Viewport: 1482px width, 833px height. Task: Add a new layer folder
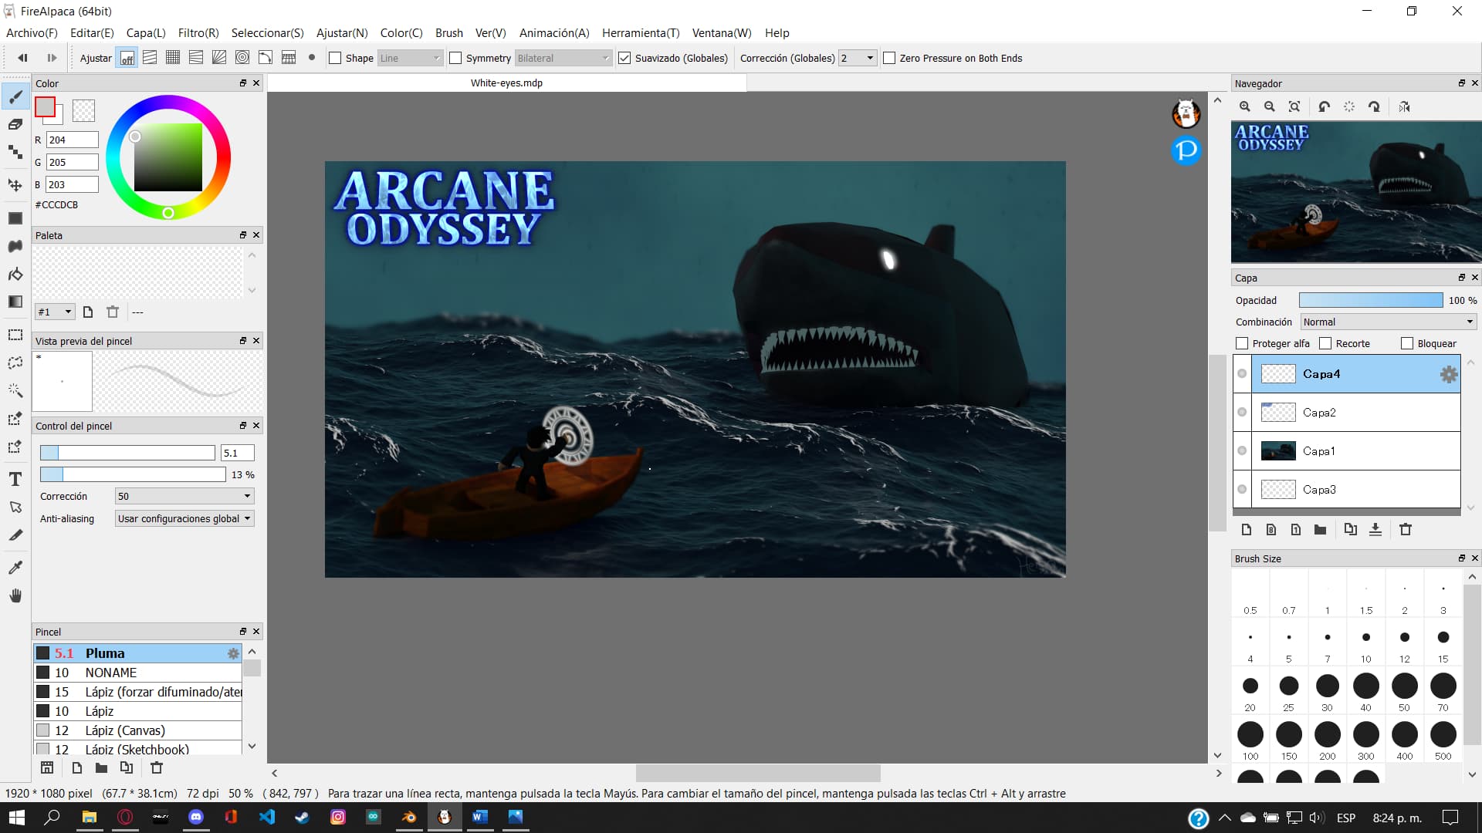(1321, 529)
